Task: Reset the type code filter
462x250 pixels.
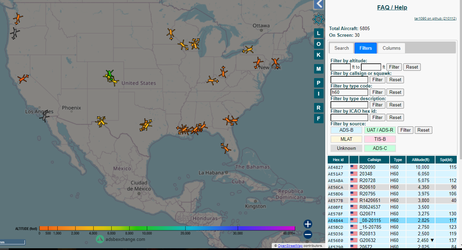Action: click(x=395, y=92)
